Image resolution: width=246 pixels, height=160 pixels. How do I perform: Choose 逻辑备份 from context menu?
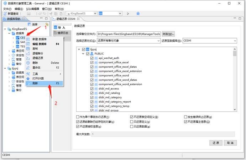click(x=45, y=53)
